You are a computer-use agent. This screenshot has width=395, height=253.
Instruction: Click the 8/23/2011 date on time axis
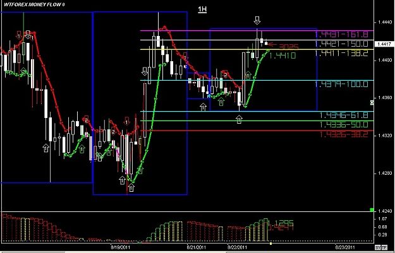click(x=346, y=247)
